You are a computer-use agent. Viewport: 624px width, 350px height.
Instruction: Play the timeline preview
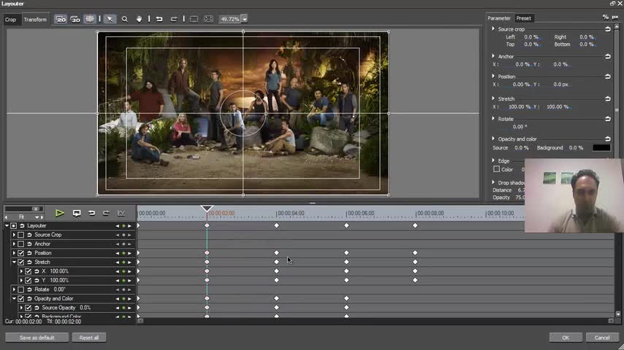click(x=60, y=214)
